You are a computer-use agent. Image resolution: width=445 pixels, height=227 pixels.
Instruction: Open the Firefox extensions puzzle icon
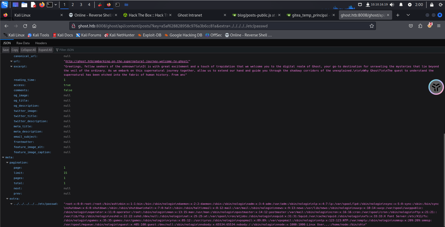click(x=420, y=26)
